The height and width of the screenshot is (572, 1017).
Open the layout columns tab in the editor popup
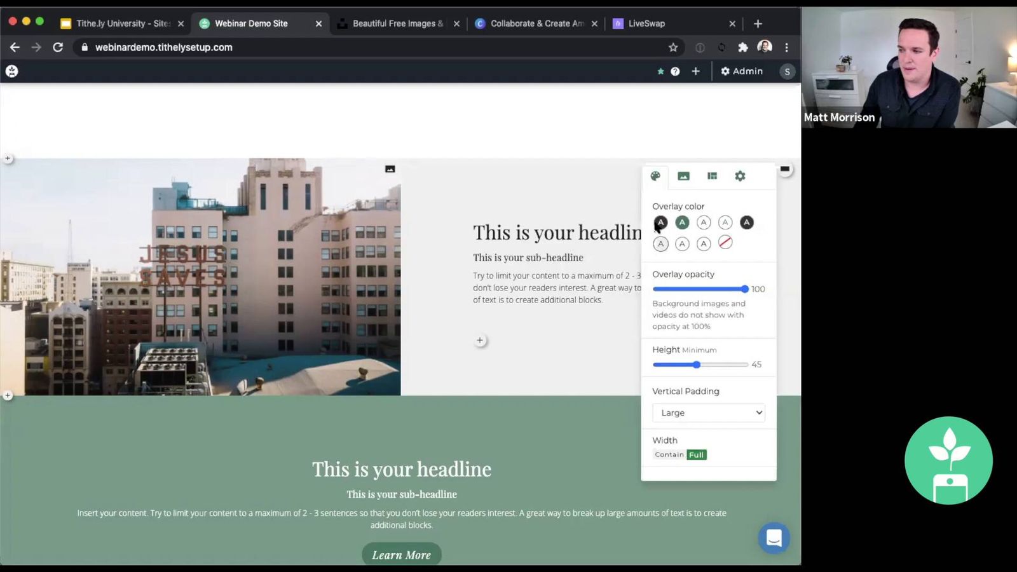coord(712,176)
